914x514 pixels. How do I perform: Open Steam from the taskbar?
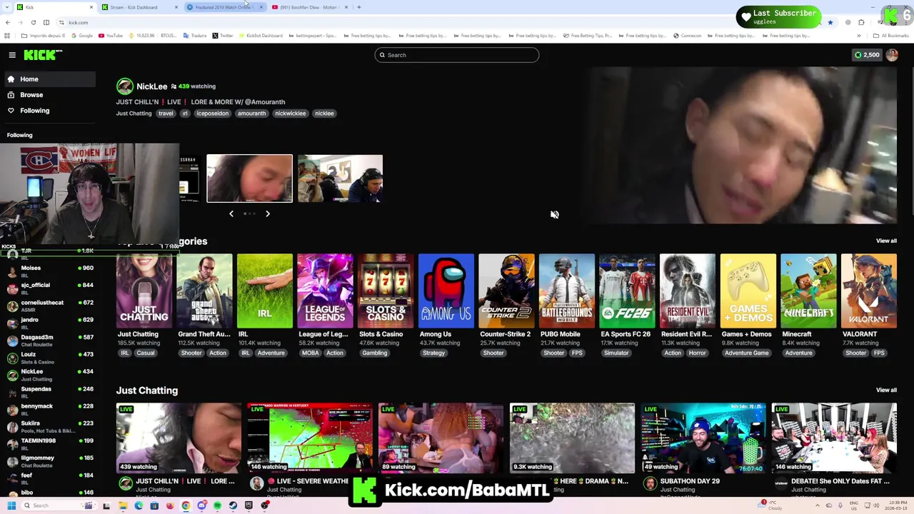tap(233, 505)
